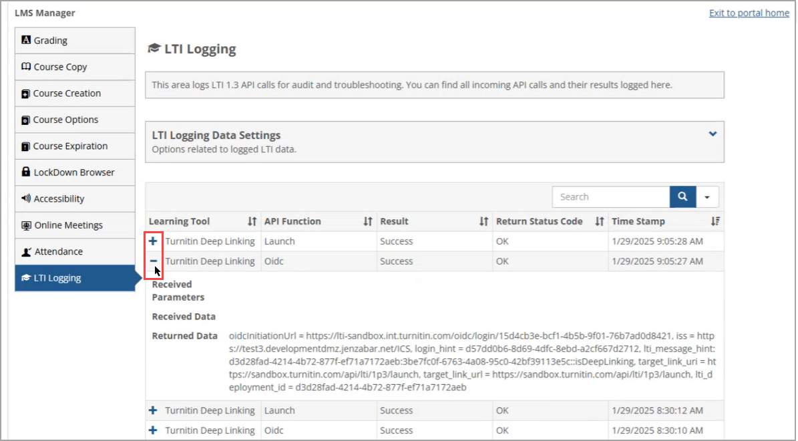The height and width of the screenshot is (441, 798).
Task: Follow the Exit to portal home link
Action: coord(749,13)
